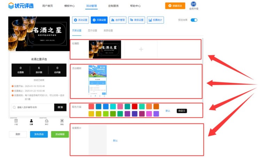Select the 投票 person icon in preview nav
The width and height of the screenshot is (261, 159).
point(31,122)
